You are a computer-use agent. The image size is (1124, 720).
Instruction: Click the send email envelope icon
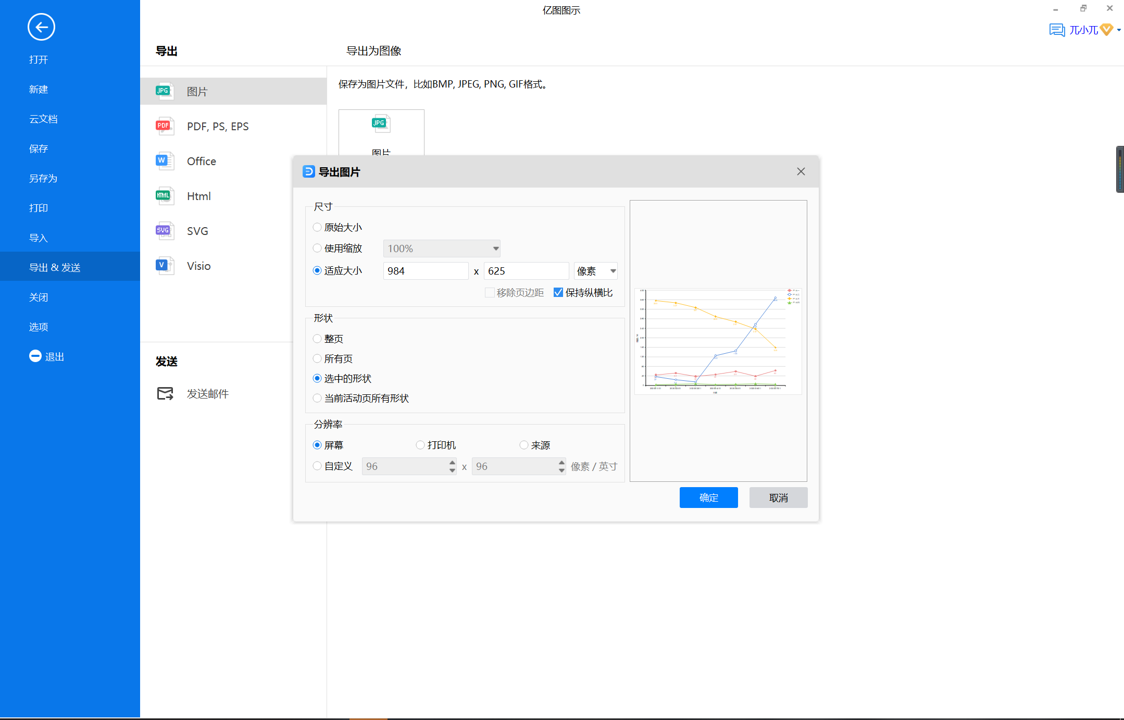coord(165,393)
